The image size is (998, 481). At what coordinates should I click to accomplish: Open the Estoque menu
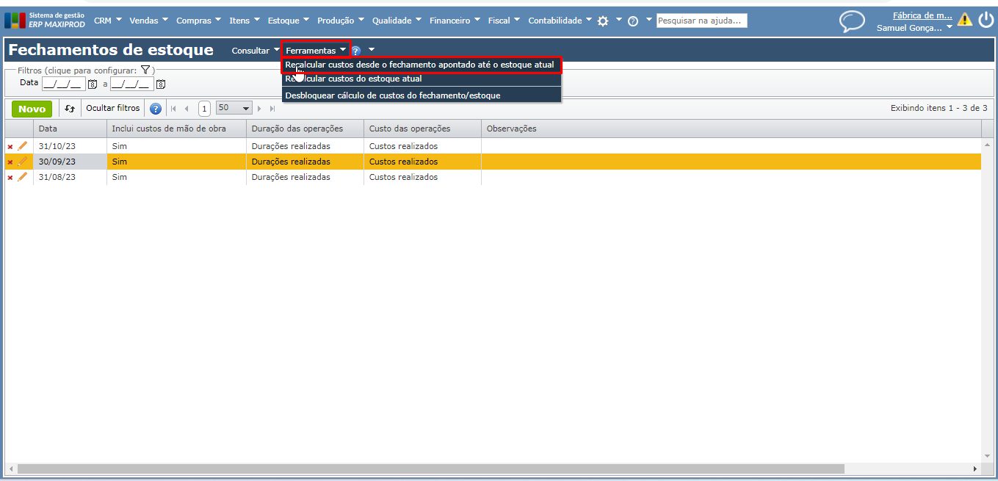[x=288, y=21]
